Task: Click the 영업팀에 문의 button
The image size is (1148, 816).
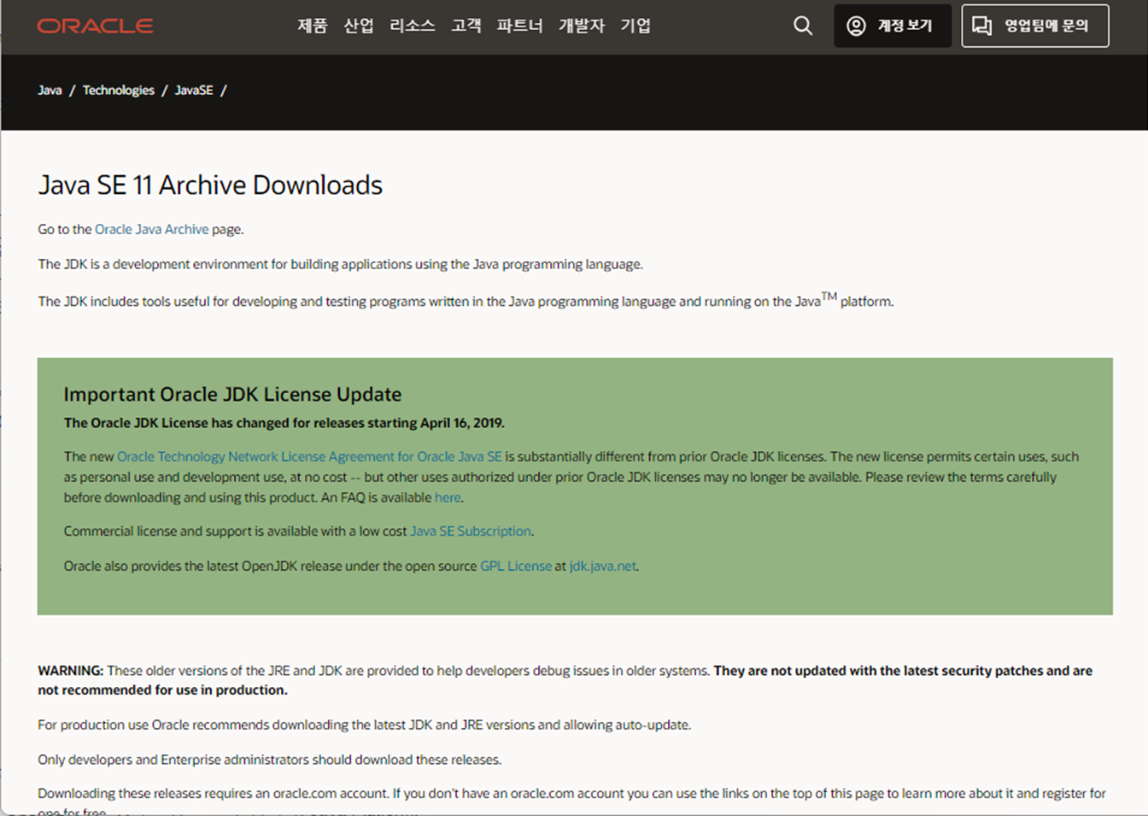Action: [1035, 26]
